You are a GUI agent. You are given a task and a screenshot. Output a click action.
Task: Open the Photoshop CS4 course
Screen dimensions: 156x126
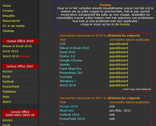pos(71,73)
